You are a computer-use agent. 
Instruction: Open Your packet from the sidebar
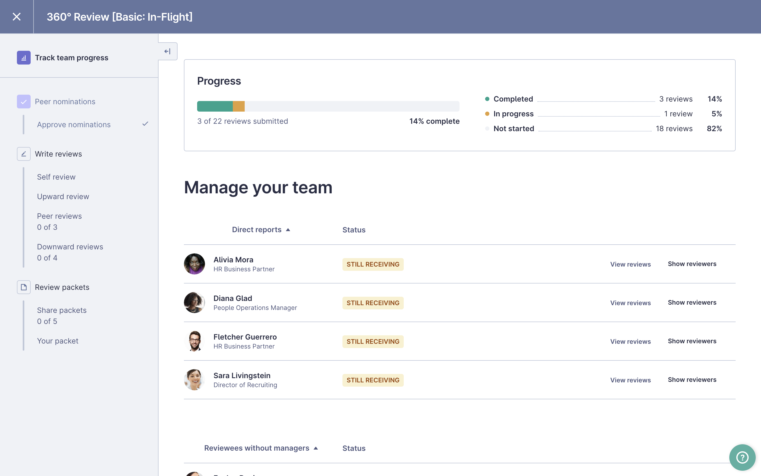point(58,341)
